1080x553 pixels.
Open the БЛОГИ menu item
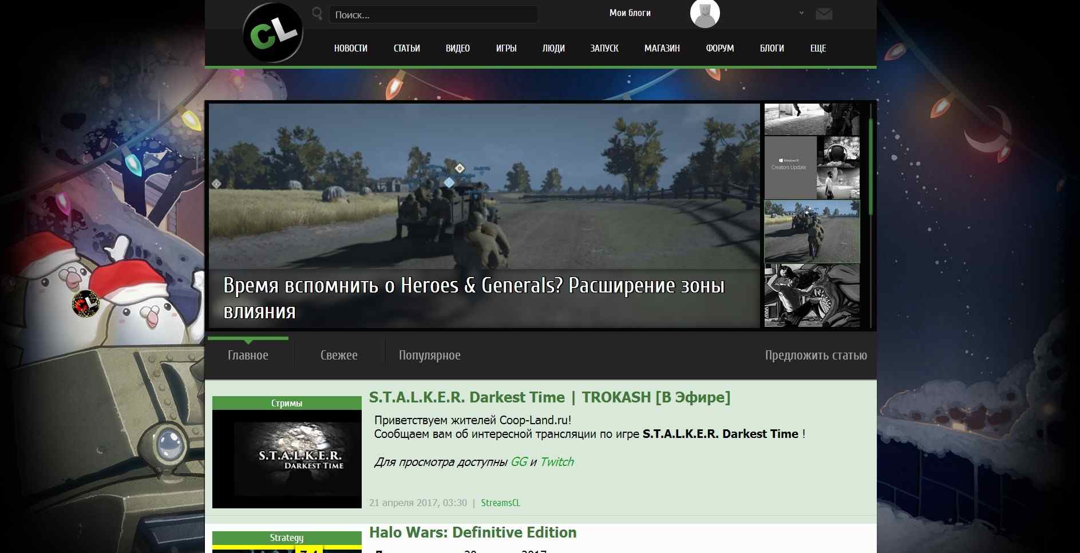click(x=772, y=48)
